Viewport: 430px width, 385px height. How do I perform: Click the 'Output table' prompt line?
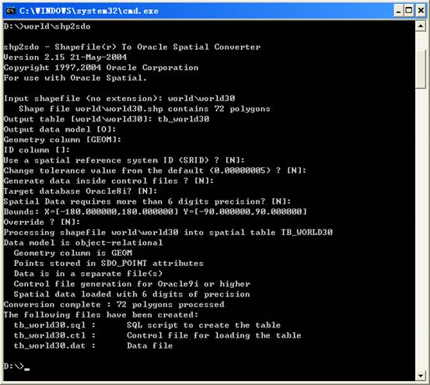pyautogui.click(x=107, y=119)
